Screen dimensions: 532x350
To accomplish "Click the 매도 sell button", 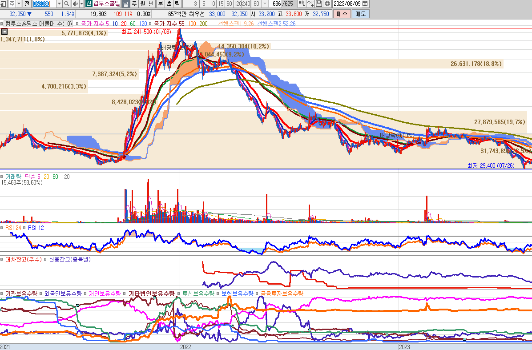I will (360, 14).
